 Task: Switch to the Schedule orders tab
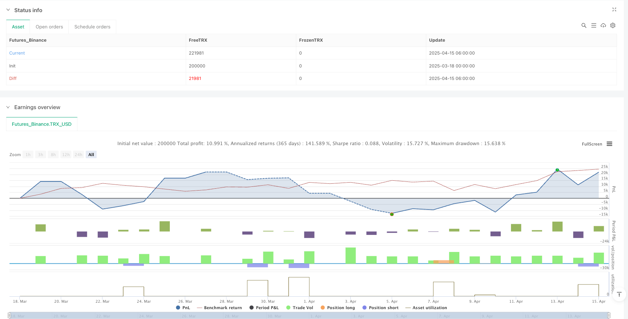click(x=92, y=27)
